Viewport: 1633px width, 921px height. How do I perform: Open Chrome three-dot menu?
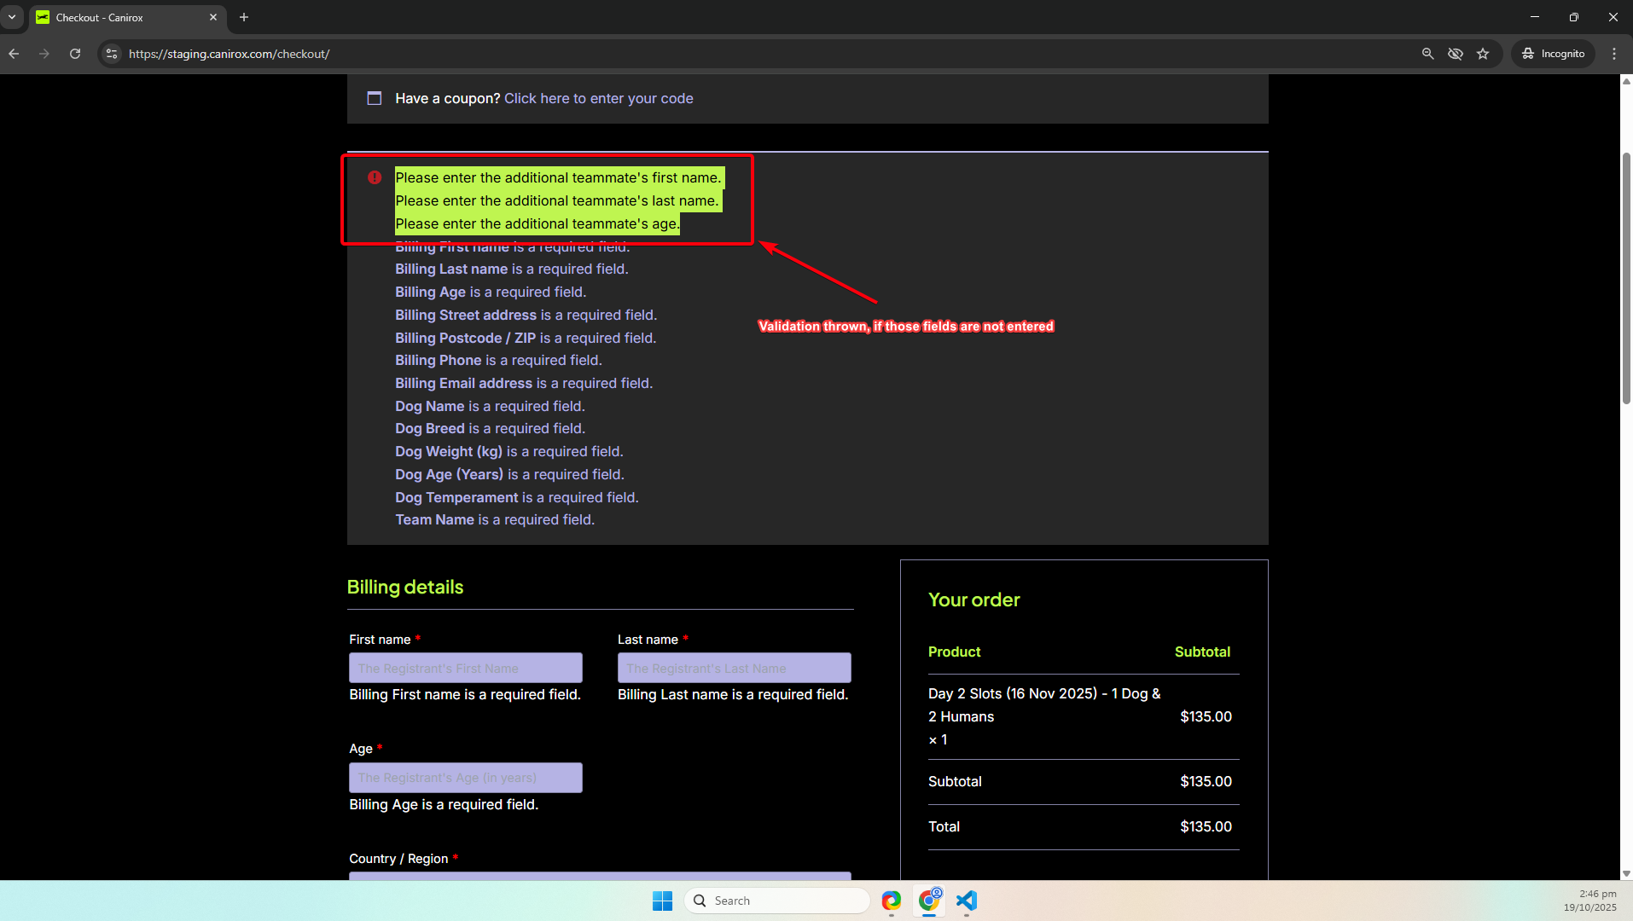(1614, 54)
